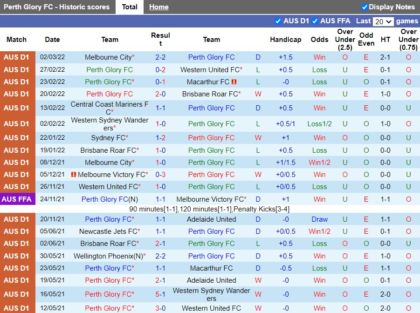Click AUS D1 label in 02/03/22 row

(16, 57)
